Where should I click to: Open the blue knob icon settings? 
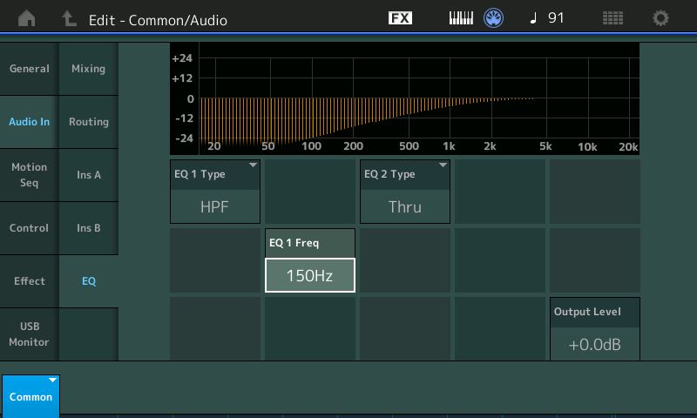click(x=494, y=18)
